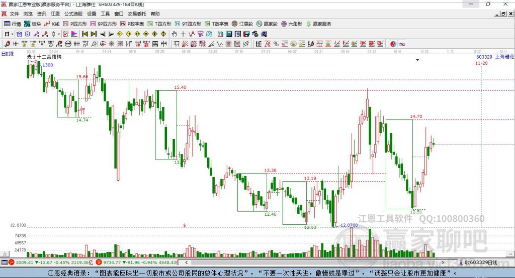Jump to first bar with skip-start arrow
The height and width of the screenshot is (278, 515).
85,34
